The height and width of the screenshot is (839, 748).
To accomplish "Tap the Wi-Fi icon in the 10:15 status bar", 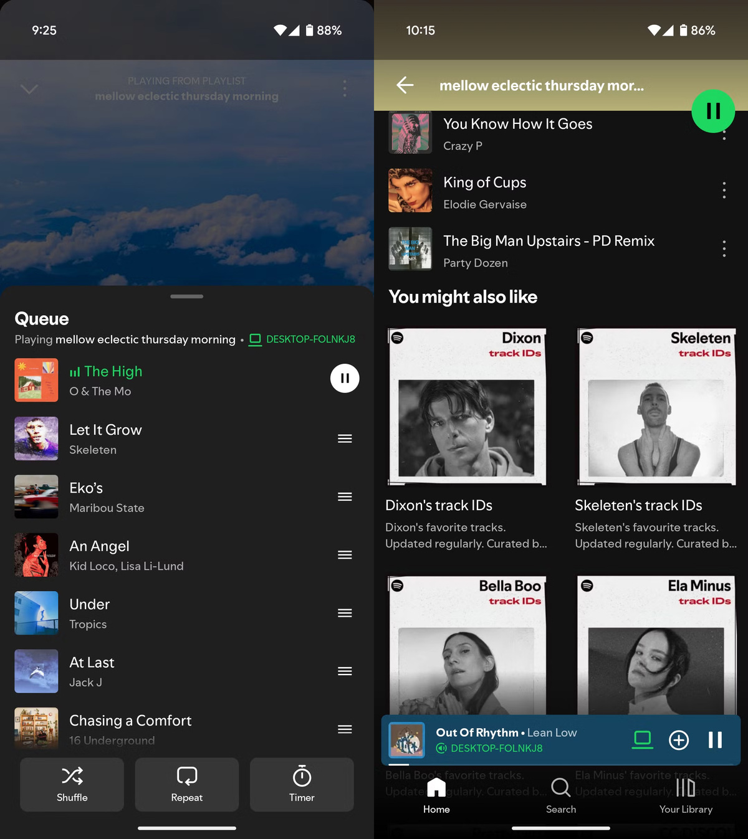I will 654,31.
